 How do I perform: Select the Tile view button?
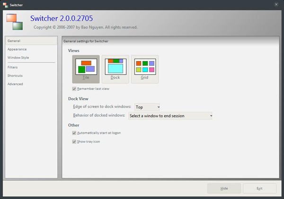[86, 69]
